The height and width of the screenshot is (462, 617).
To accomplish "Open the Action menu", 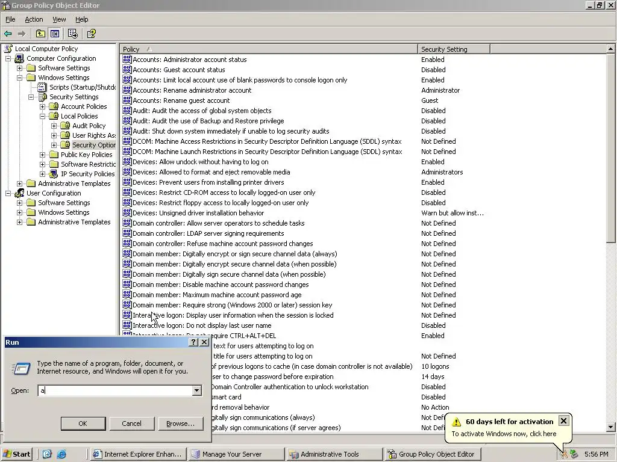I will (x=34, y=19).
